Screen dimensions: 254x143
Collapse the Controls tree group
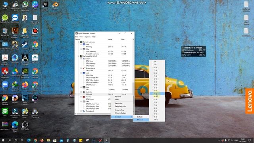[x=81, y=92]
